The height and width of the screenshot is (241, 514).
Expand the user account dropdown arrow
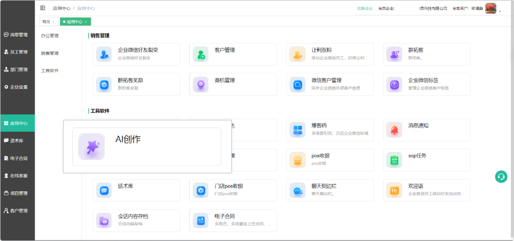500,11
